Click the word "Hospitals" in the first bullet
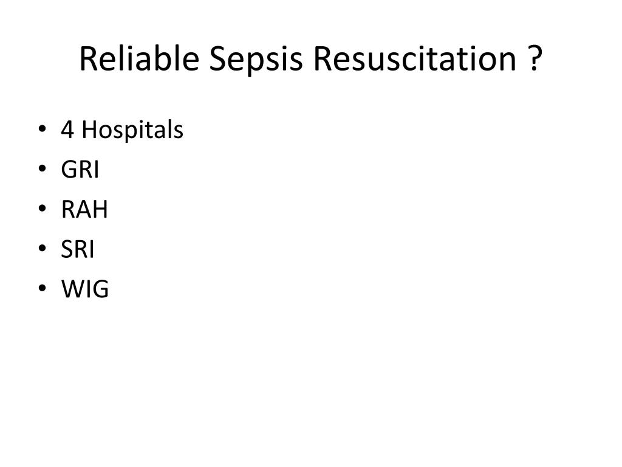Viewport: 622px width, 467px height. tap(132, 130)
